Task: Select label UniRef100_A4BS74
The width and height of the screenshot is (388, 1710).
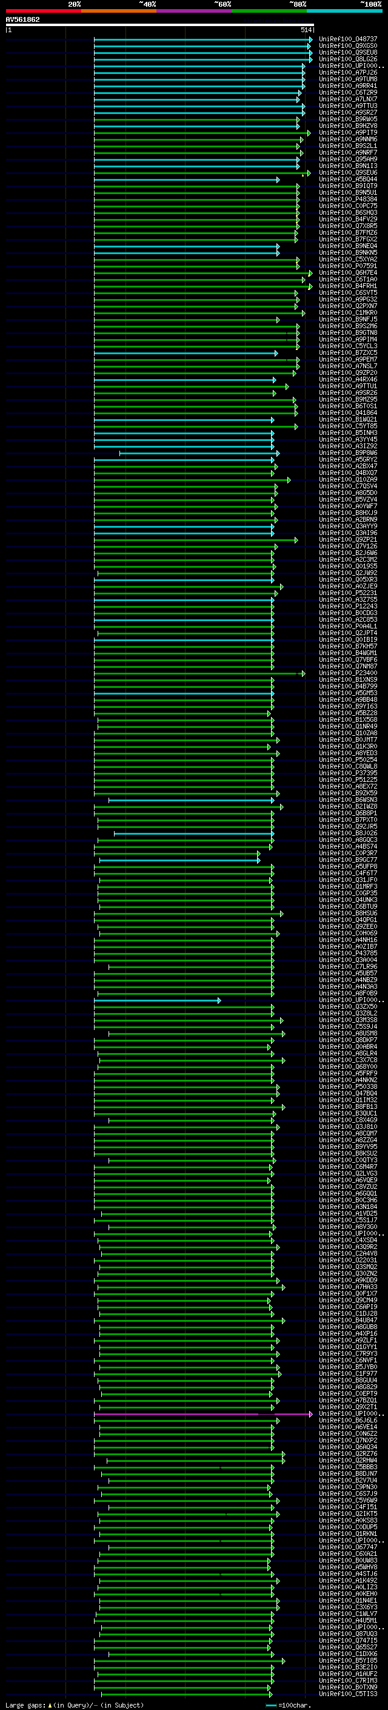Action: tap(348, 846)
